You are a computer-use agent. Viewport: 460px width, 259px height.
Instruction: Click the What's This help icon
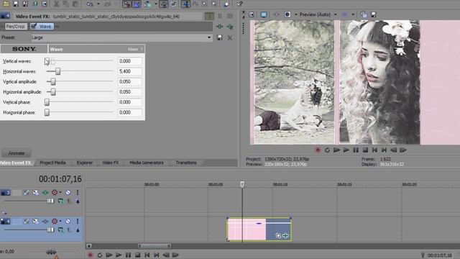[239, 4]
